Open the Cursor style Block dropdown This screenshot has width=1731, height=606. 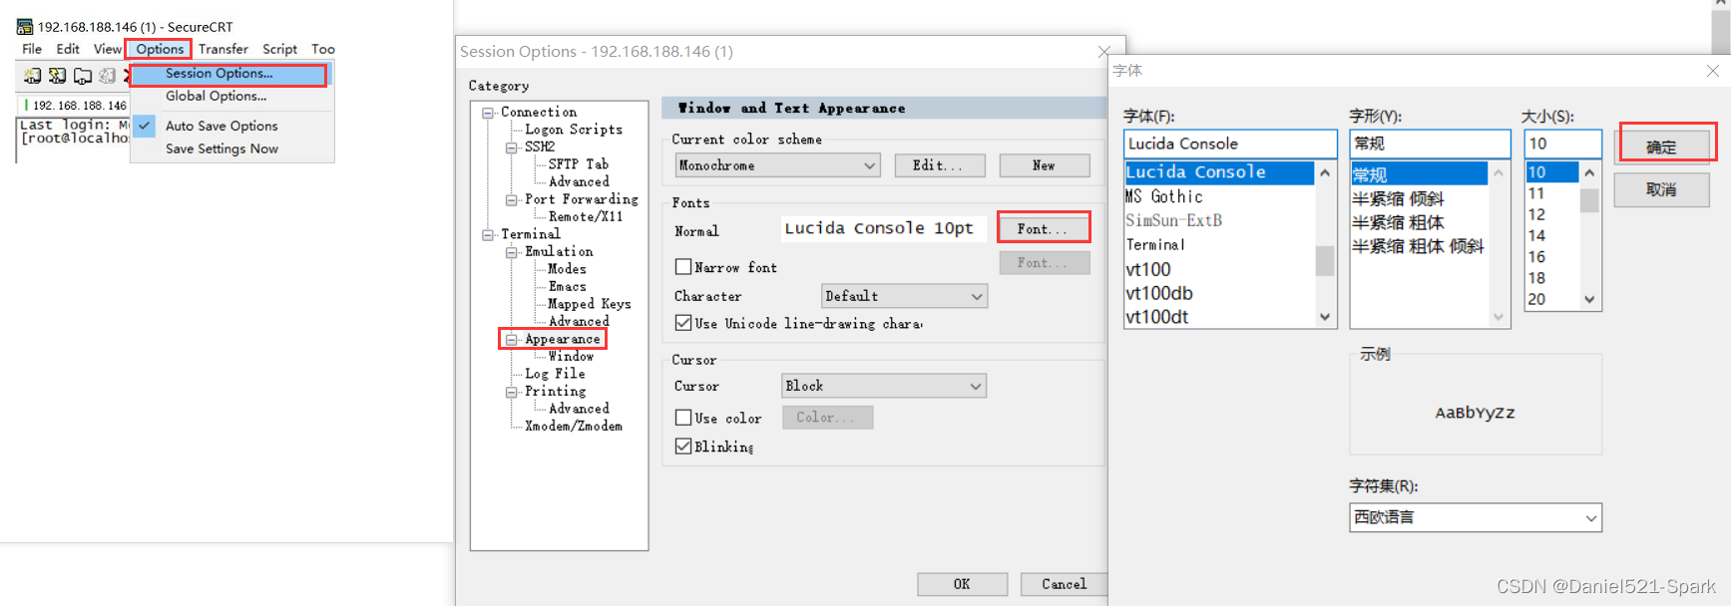click(x=884, y=386)
